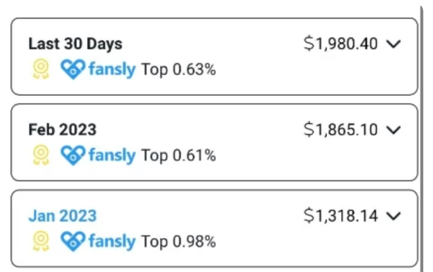Expand the Feb 2023 earnings chevron
The height and width of the screenshot is (272, 433).
393,130
